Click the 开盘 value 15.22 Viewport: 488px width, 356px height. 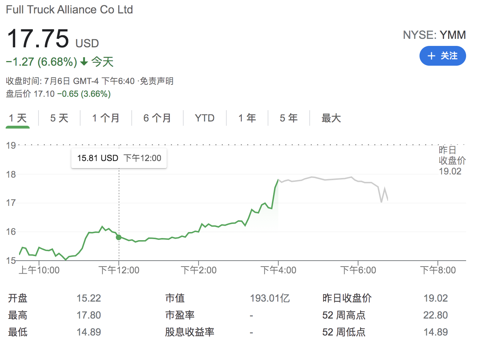click(89, 298)
